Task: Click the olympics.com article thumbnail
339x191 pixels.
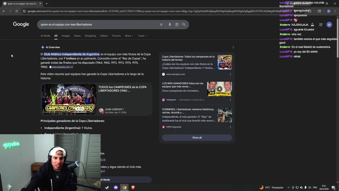Action: [x=225, y=62]
